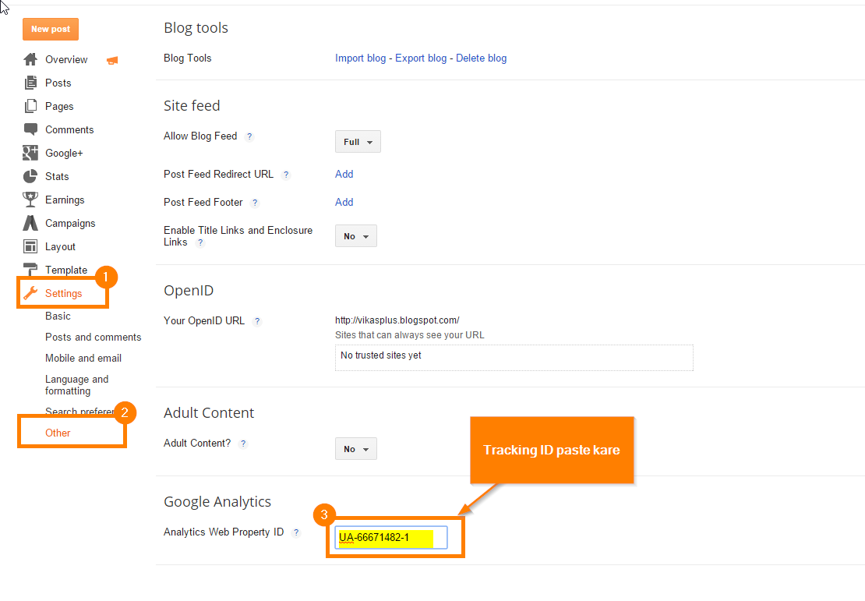Image resolution: width=865 pixels, height=601 pixels.
Task: Open Comments section
Action: click(x=69, y=129)
